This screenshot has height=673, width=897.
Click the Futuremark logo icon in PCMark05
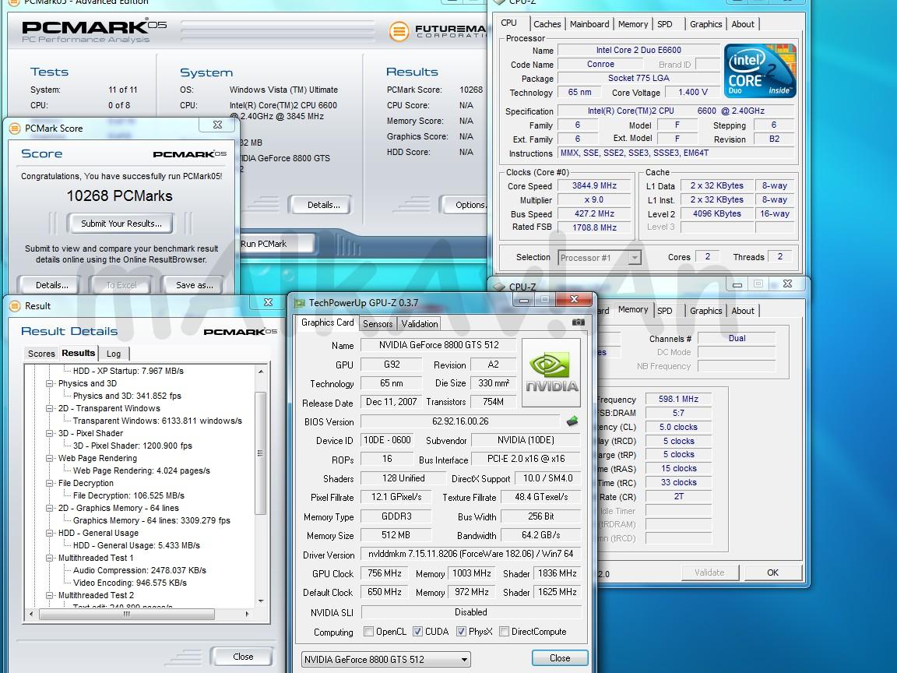coord(399,30)
